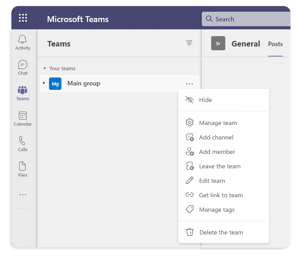305x262 pixels.
Task: Open Chat from the sidebar
Action: point(22,67)
